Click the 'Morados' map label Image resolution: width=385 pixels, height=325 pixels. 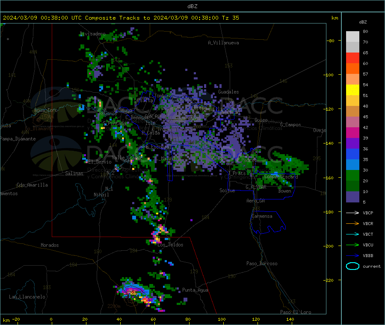(50, 245)
